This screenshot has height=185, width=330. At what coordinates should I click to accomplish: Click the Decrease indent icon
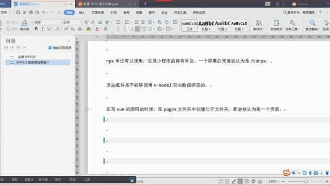point(136,22)
